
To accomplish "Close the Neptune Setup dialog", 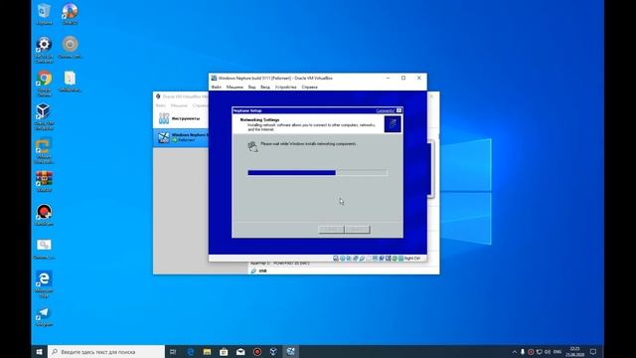I will click(x=399, y=110).
